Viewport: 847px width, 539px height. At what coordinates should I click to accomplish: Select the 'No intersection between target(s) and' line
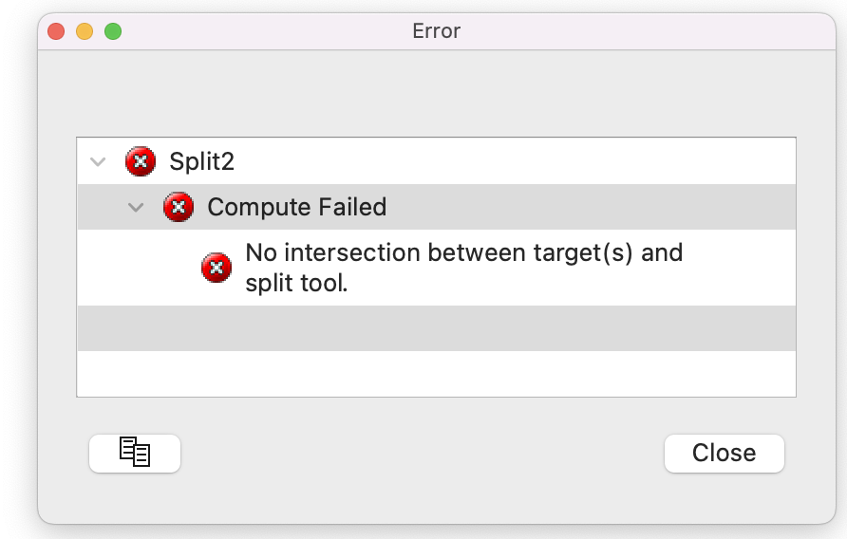click(463, 253)
